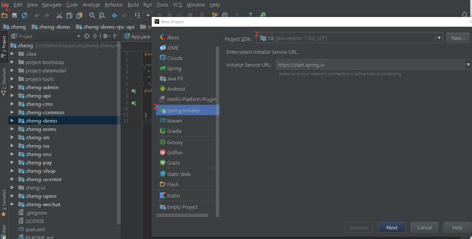The height and width of the screenshot is (239, 472).
Task: Switch to the App.java editor tab
Action: click(x=137, y=36)
